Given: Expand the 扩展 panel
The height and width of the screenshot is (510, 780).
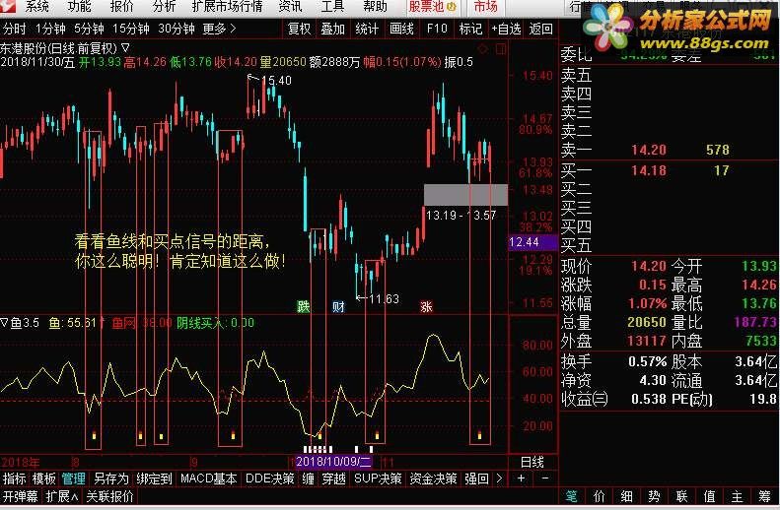Looking at the screenshot, I should (x=62, y=496).
